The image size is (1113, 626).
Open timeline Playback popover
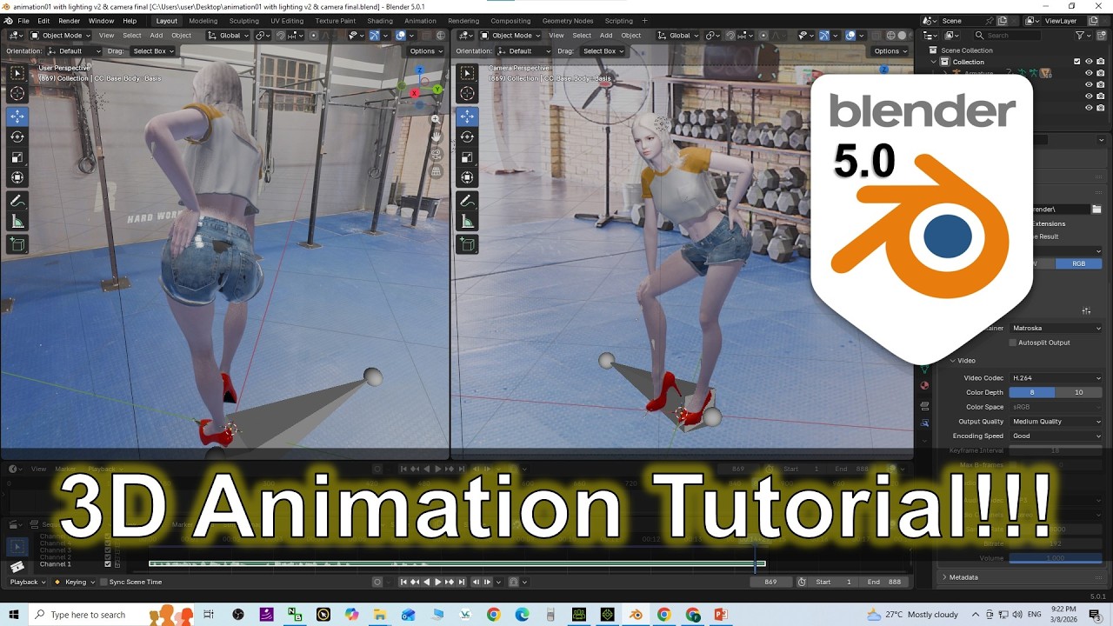(28, 582)
